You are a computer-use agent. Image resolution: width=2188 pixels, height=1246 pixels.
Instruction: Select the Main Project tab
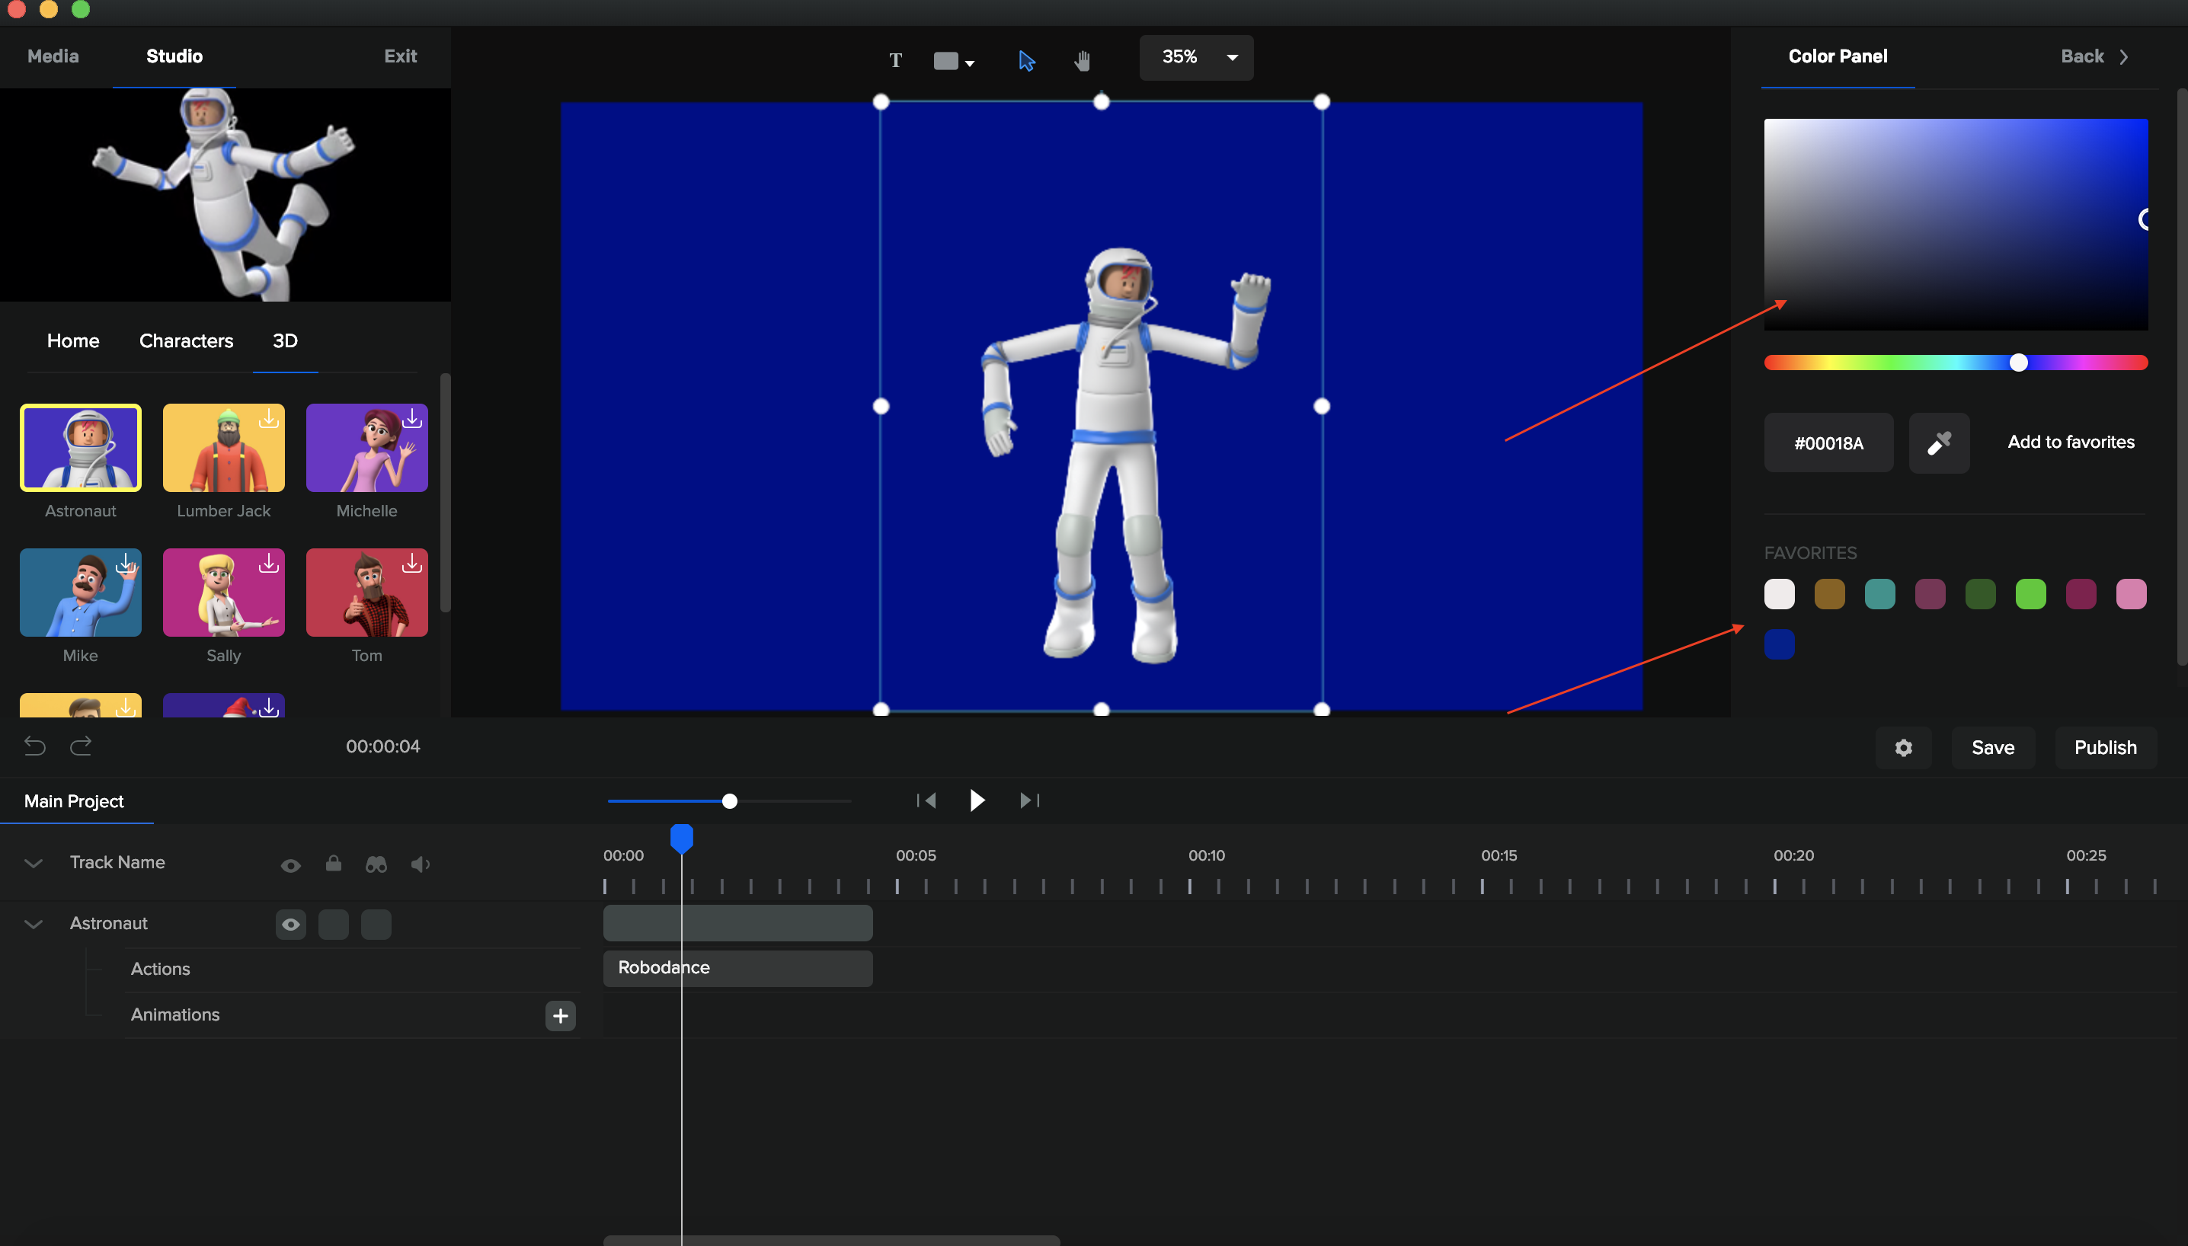coord(74,801)
